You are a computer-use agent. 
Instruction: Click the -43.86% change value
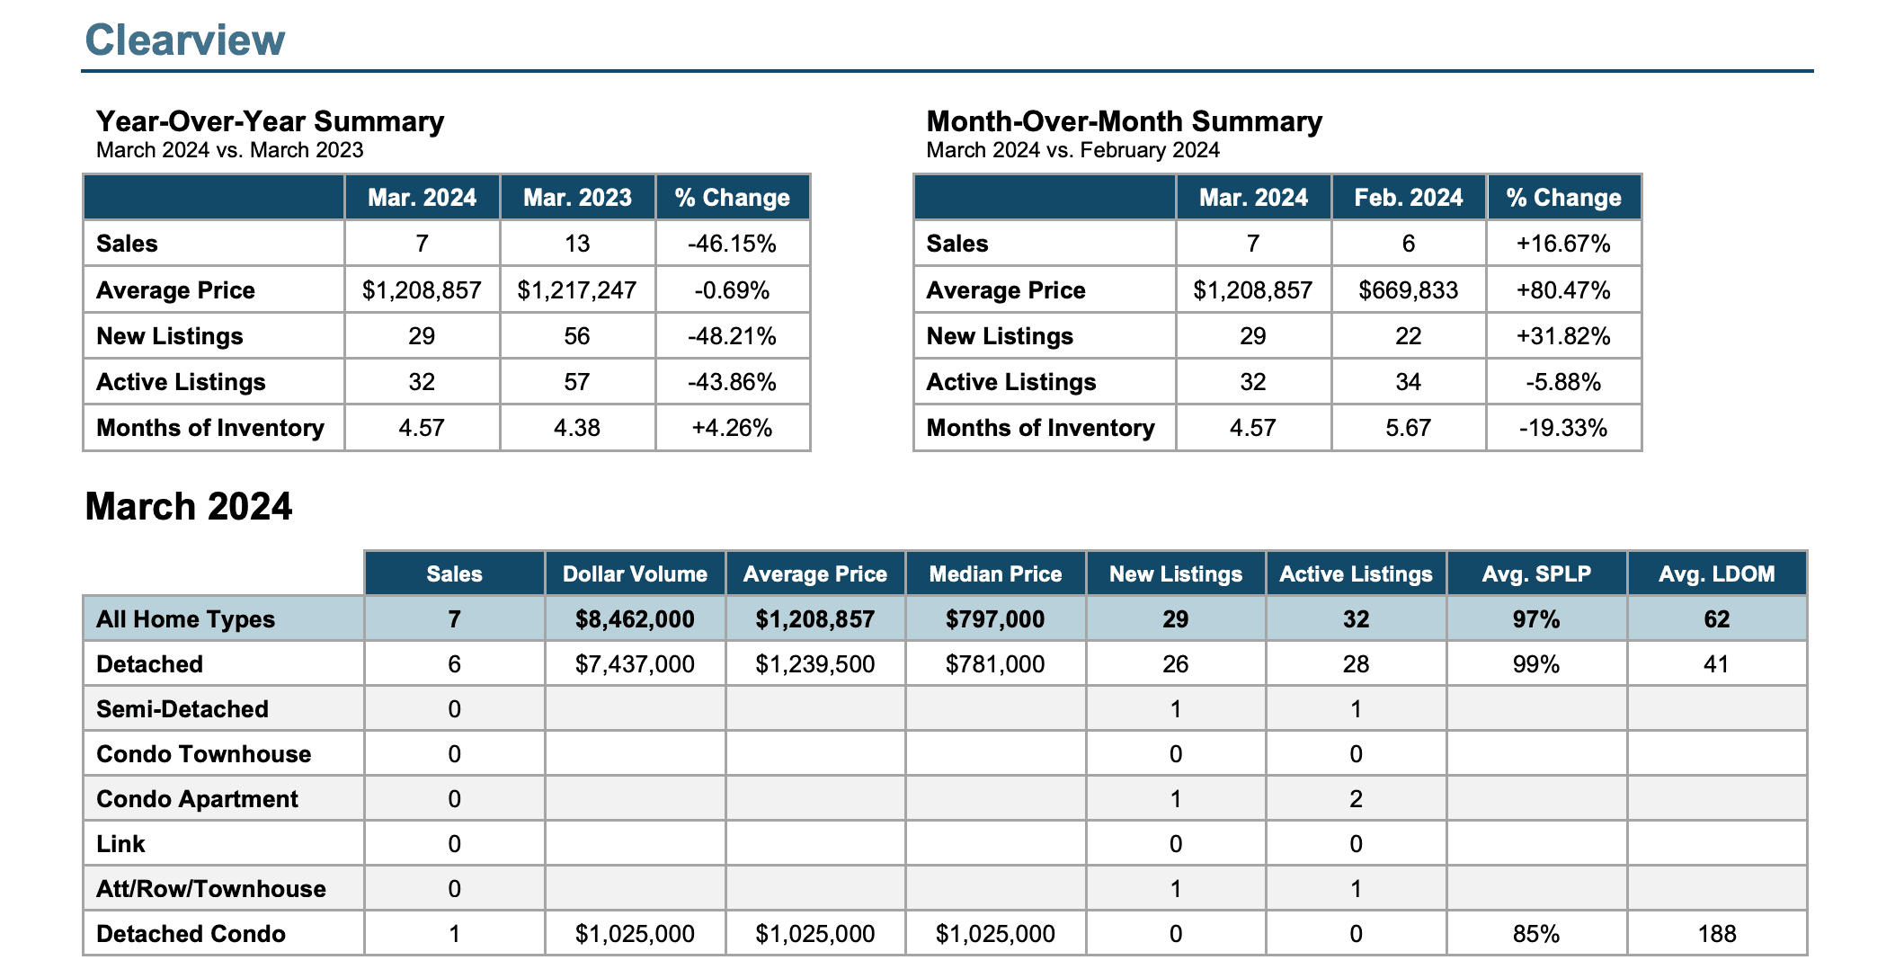click(732, 382)
